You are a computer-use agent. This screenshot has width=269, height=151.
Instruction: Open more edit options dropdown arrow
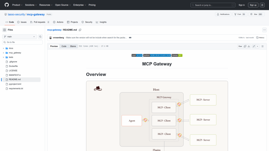[x=257, y=46]
